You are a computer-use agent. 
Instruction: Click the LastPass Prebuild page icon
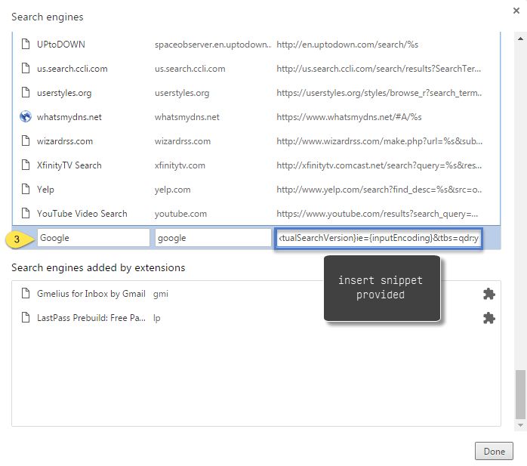click(x=26, y=318)
